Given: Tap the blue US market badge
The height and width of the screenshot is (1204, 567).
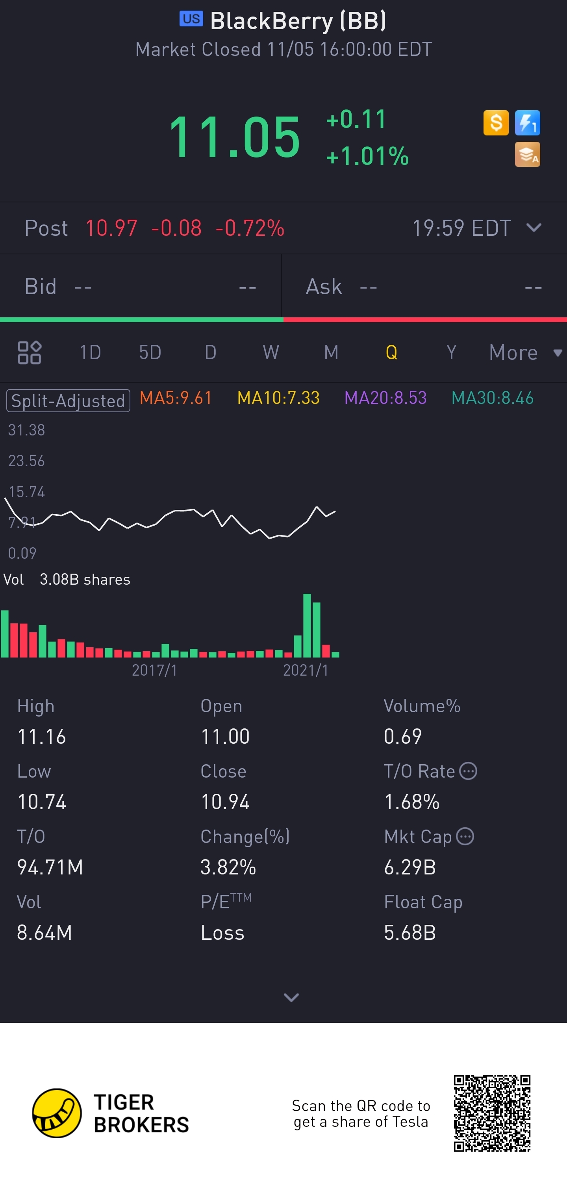Looking at the screenshot, I should pyautogui.click(x=191, y=19).
